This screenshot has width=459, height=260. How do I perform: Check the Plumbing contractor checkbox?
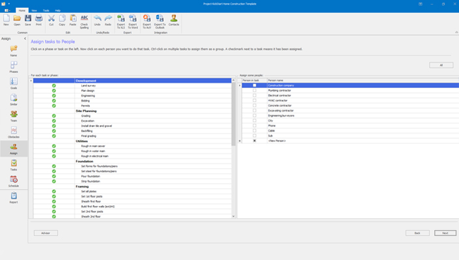255,91
